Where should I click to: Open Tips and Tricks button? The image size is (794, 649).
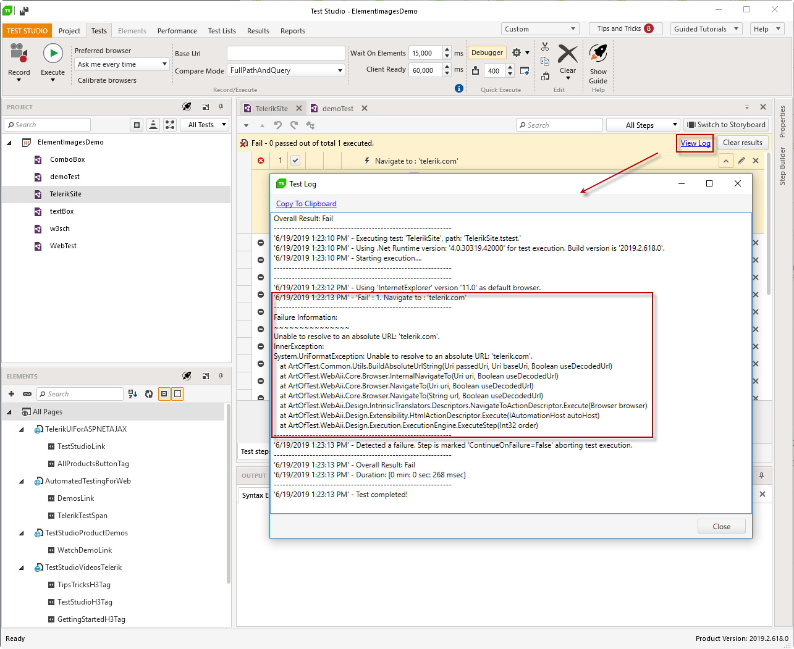click(x=625, y=29)
